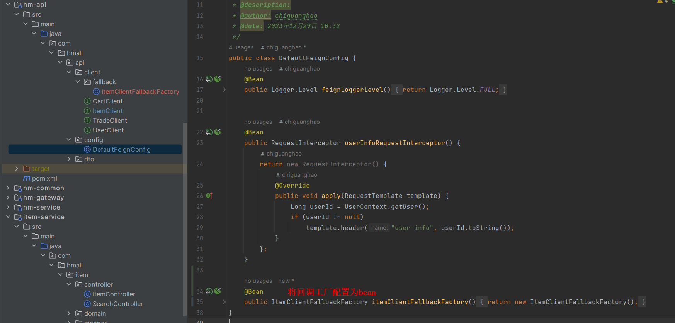Viewport: 675px width, 323px height.
Task: Collapse the fallback package node
Action: pos(78,82)
